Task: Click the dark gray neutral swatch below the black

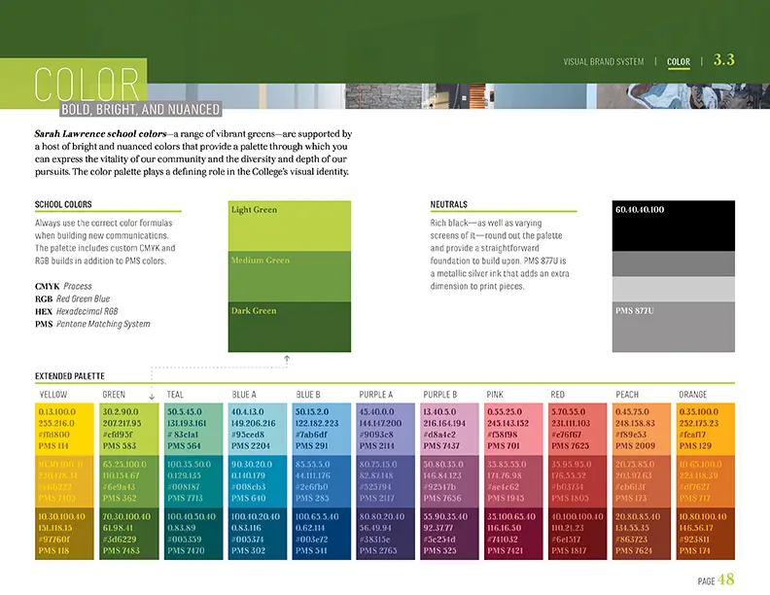Action: coord(673,264)
